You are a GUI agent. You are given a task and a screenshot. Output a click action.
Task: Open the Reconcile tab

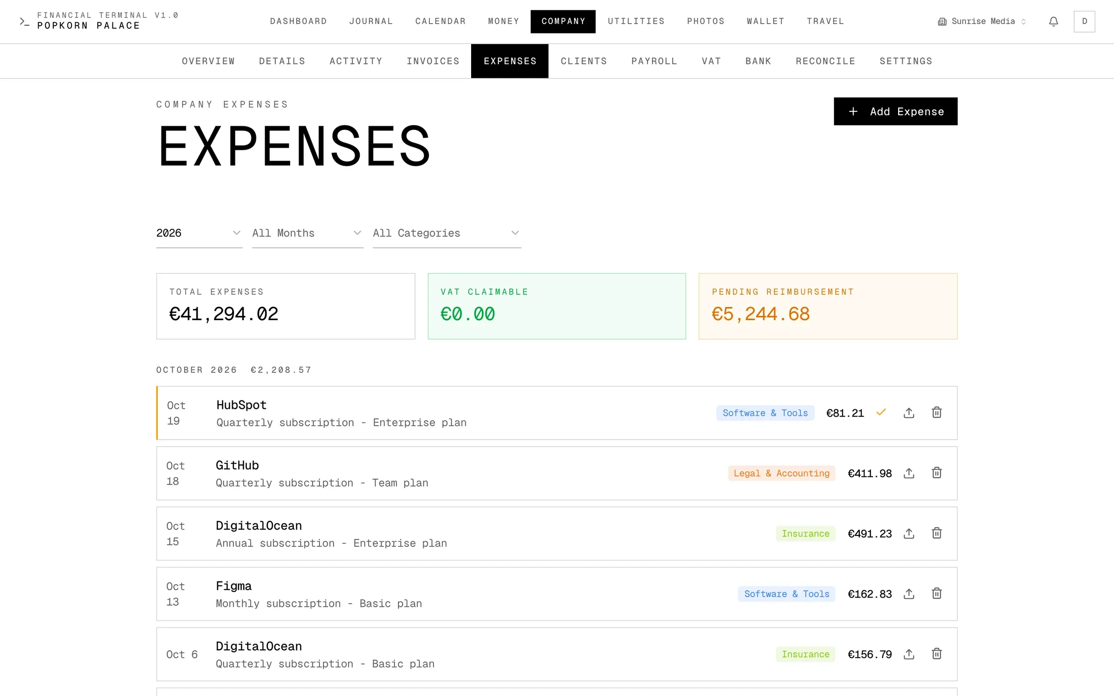tap(825, 61)
